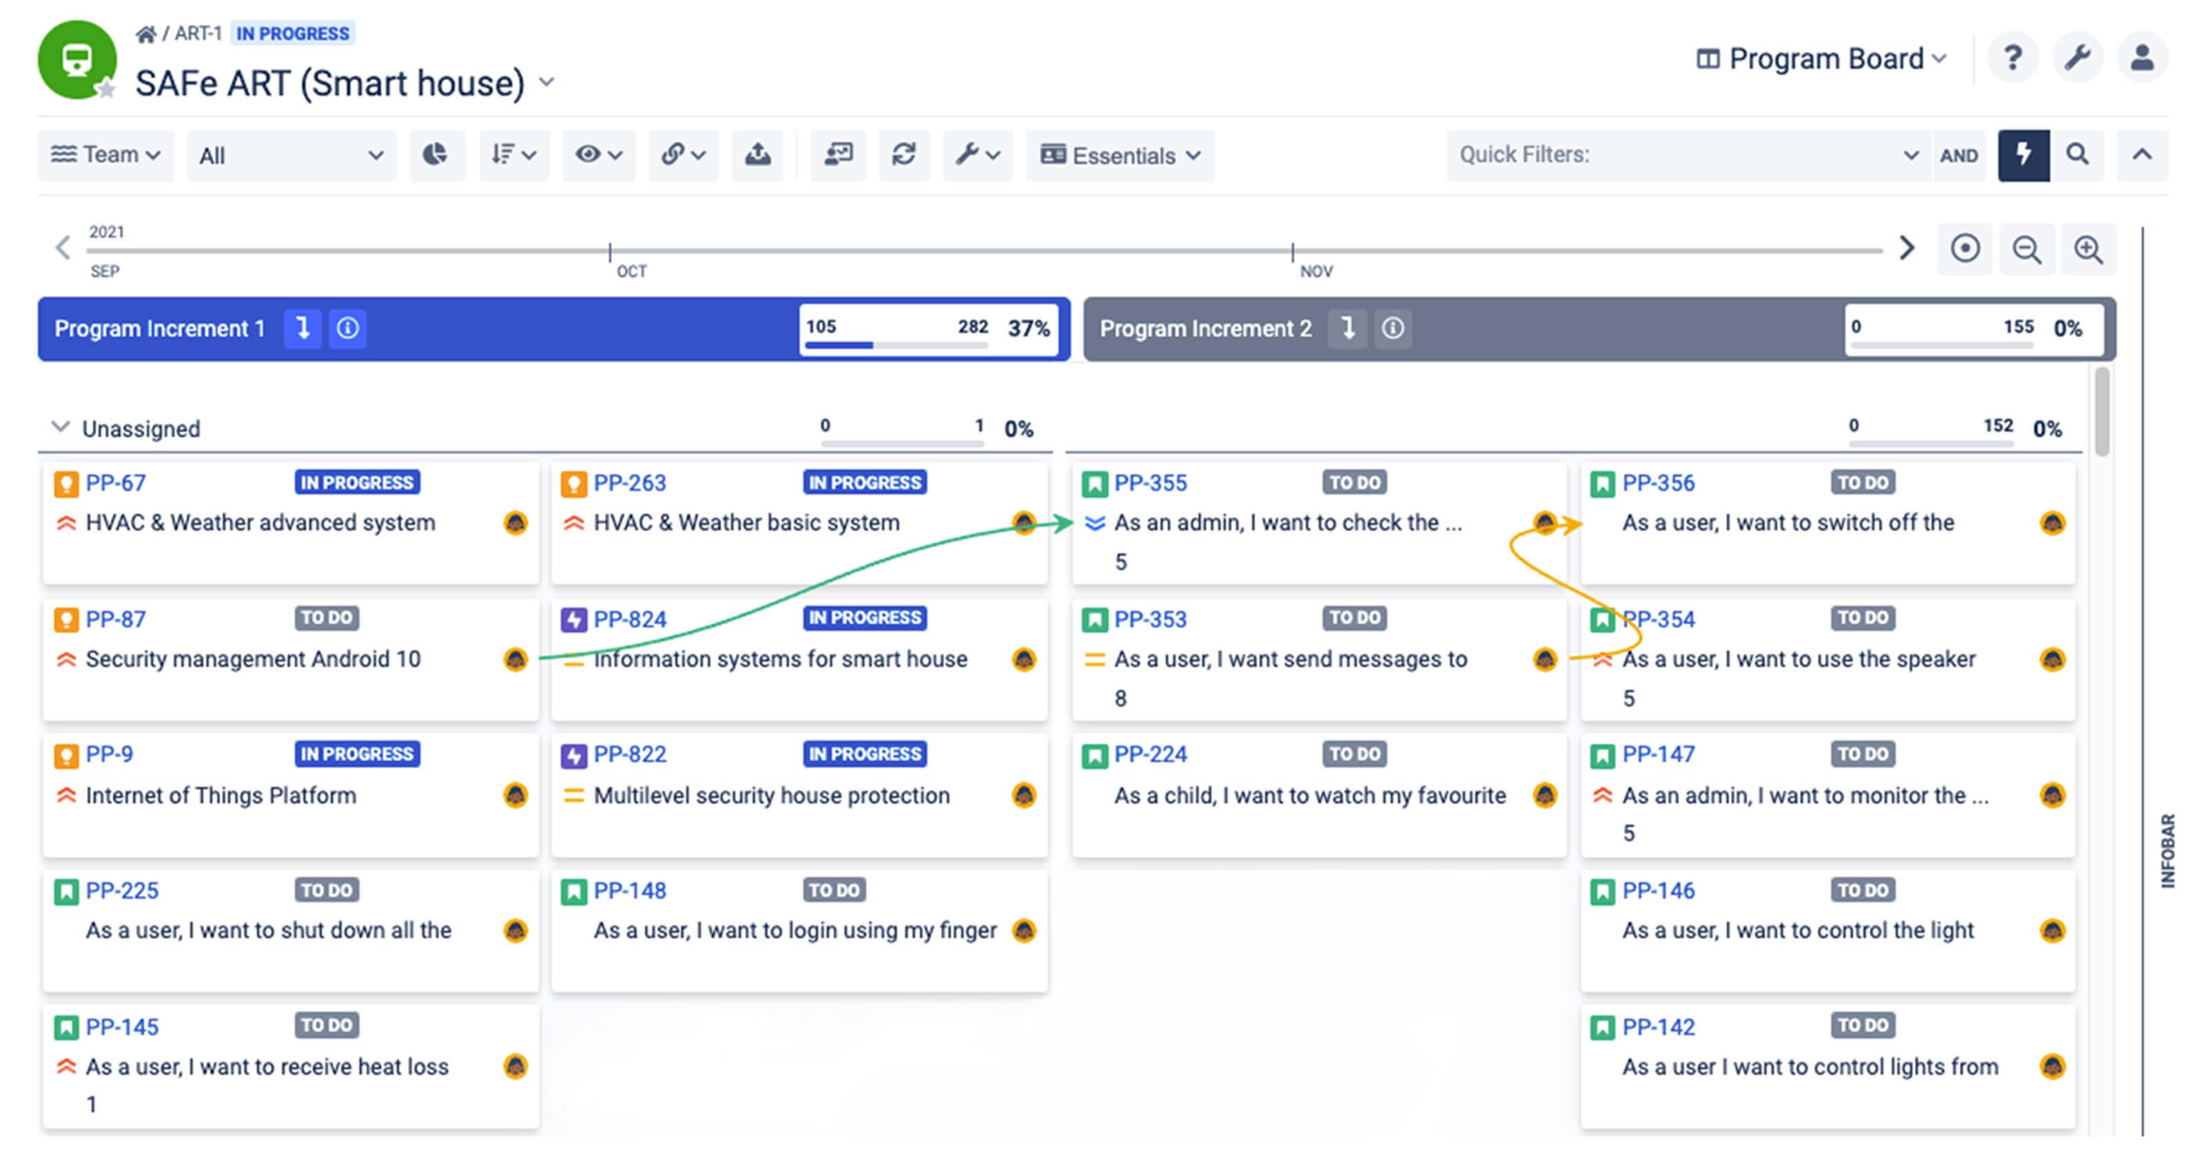Click the home breadcrumb icon

[x=146, y=33]
